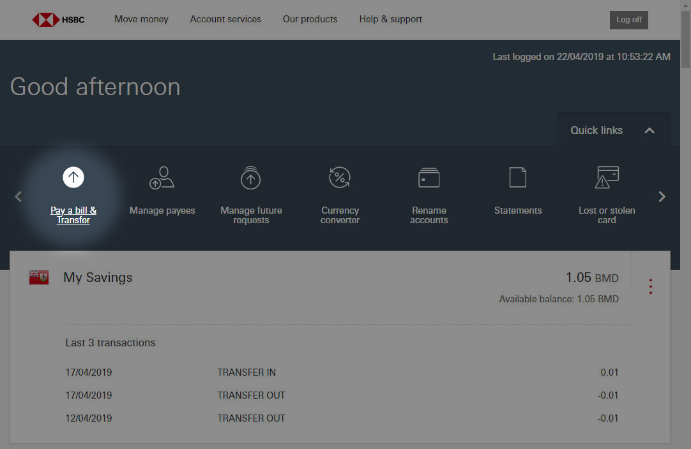Collapse the Quick links panel
The height and width of the screenshot is (449, 691).
point(649,130)
